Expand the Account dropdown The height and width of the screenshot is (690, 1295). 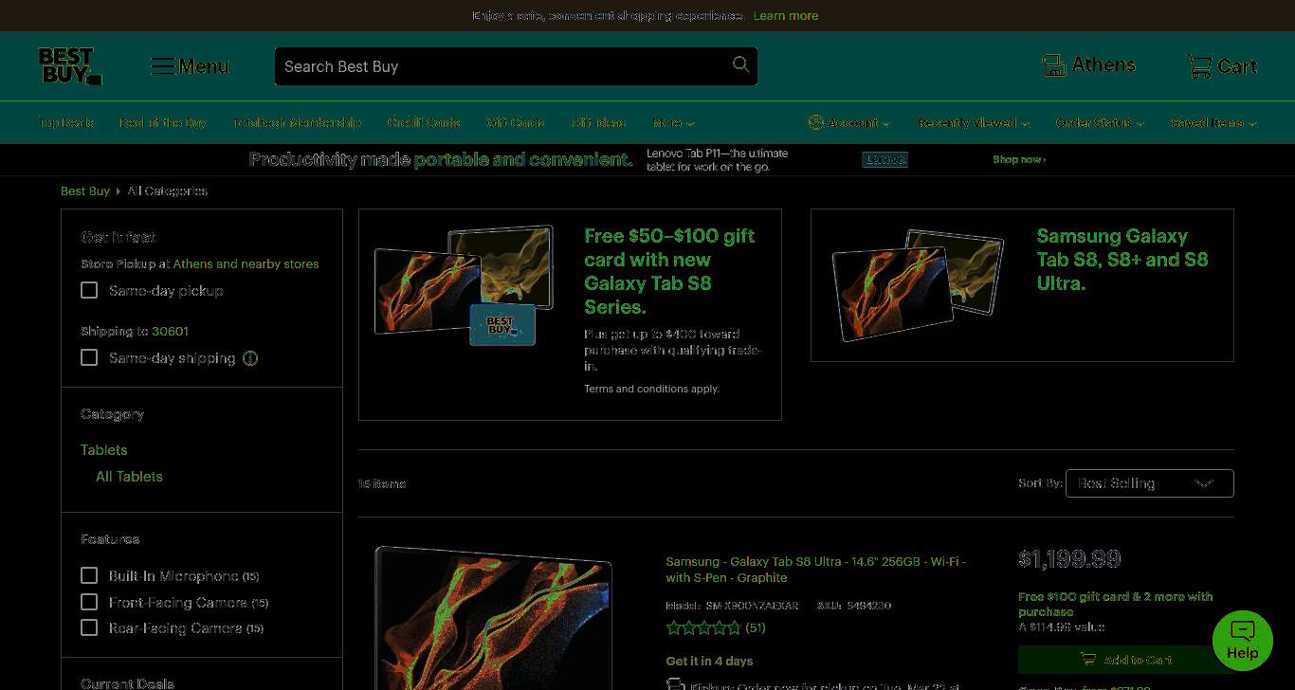[848, 123]
